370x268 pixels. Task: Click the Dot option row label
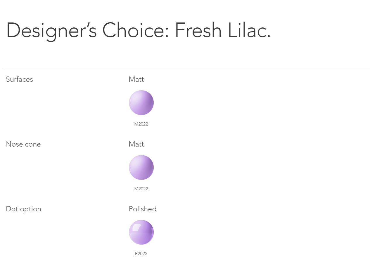[24, 209]
